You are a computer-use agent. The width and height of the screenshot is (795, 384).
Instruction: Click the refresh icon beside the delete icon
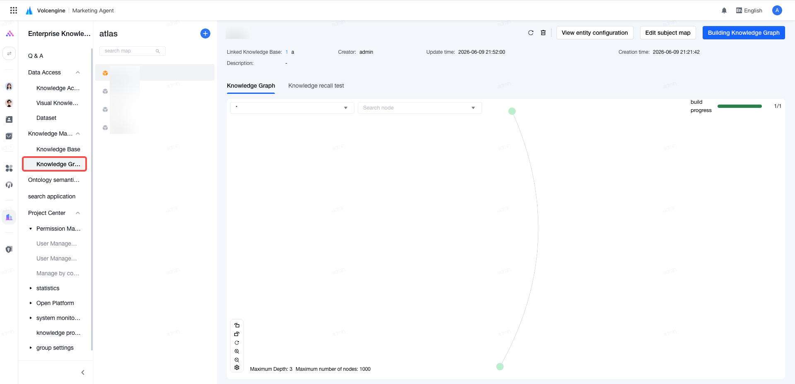[531, 33]
